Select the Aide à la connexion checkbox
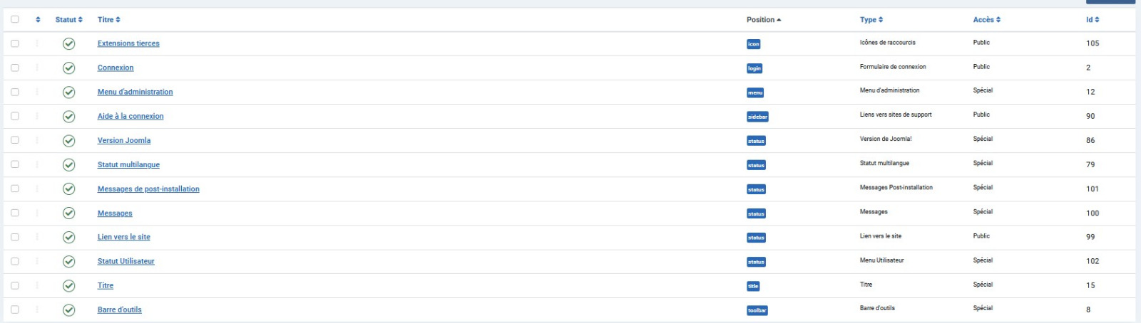Image resolution: width=1141 pixels, height=323 pixels. tap(15, 116)
